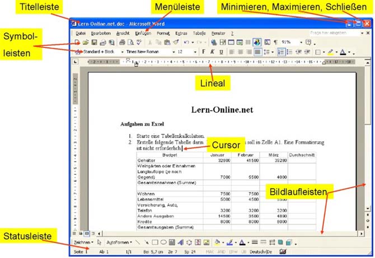This screenshot has width=375, height=258.
Task: Apply the 3D style from the drawing toolbar
Action: (289, 242)
